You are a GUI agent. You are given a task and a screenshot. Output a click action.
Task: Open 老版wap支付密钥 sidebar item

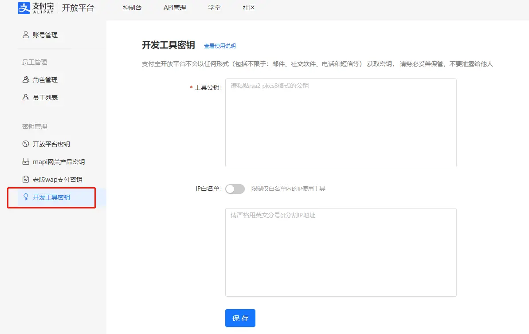point(57,180)
